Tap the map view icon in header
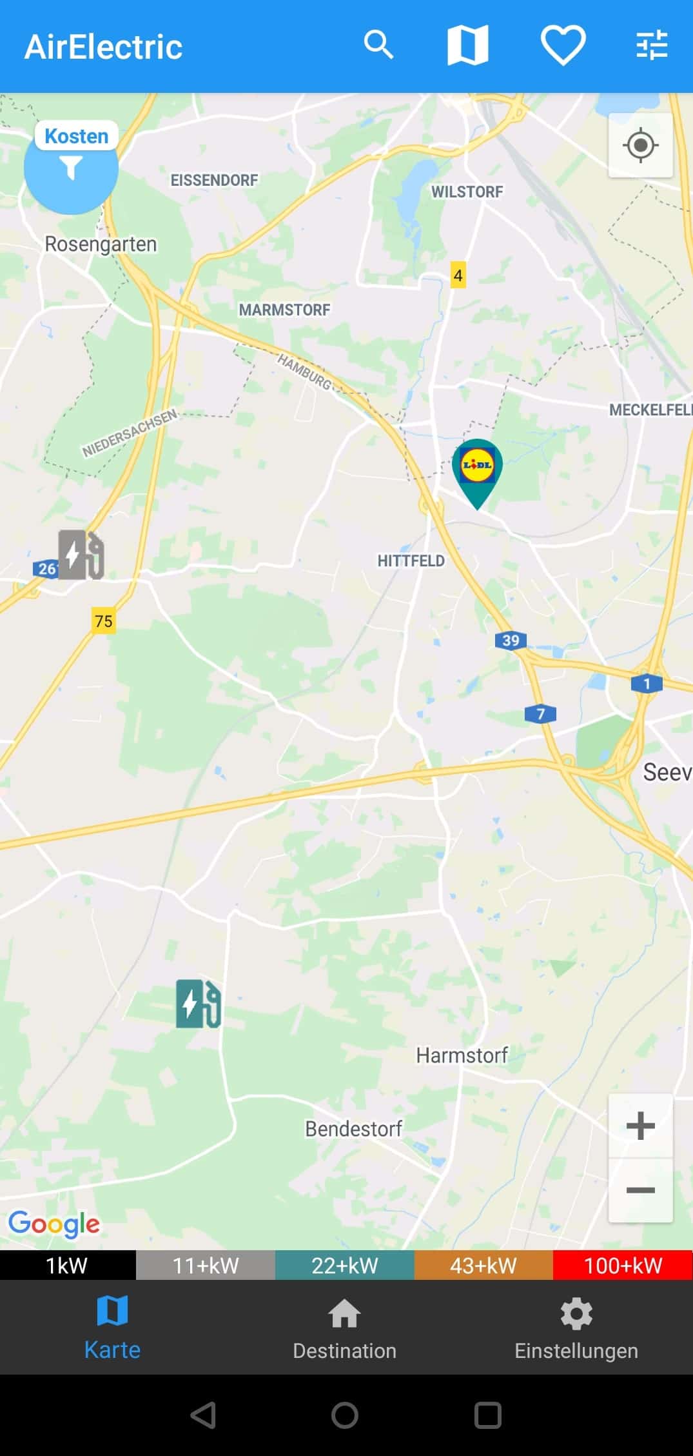 [468, 45]
